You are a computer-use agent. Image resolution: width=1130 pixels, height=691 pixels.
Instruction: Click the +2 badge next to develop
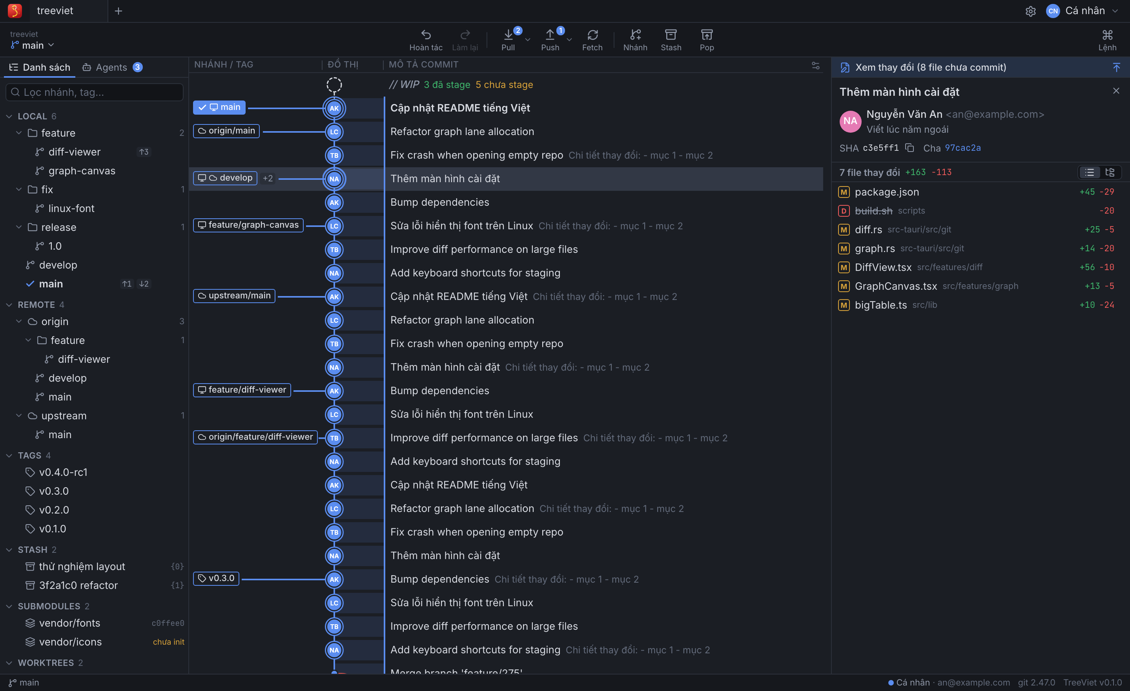[268, 179]
